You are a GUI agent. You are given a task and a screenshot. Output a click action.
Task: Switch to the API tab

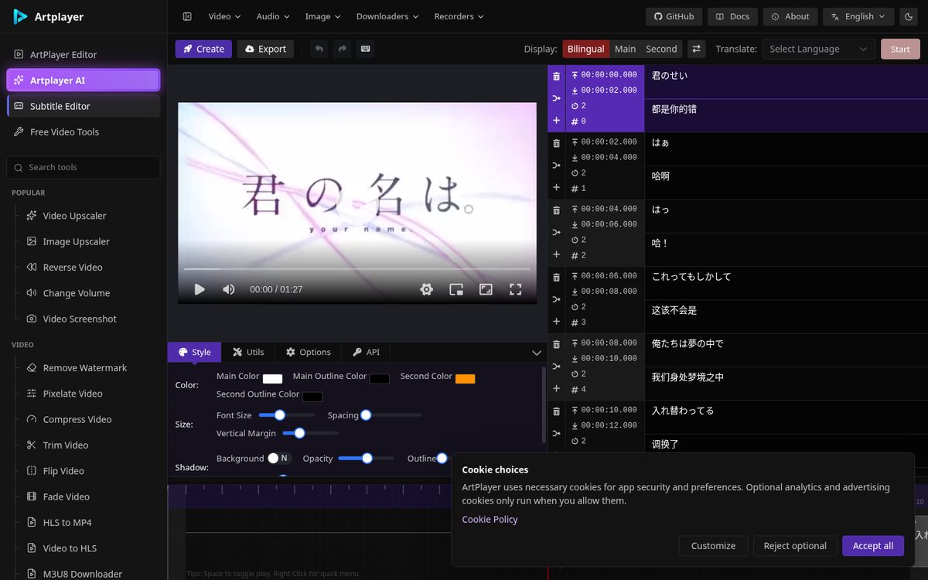tap(366, 352)
